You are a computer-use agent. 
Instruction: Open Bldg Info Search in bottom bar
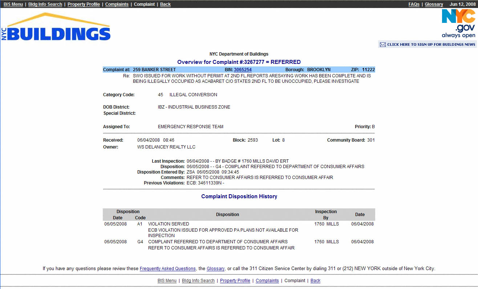pos(198,281)
